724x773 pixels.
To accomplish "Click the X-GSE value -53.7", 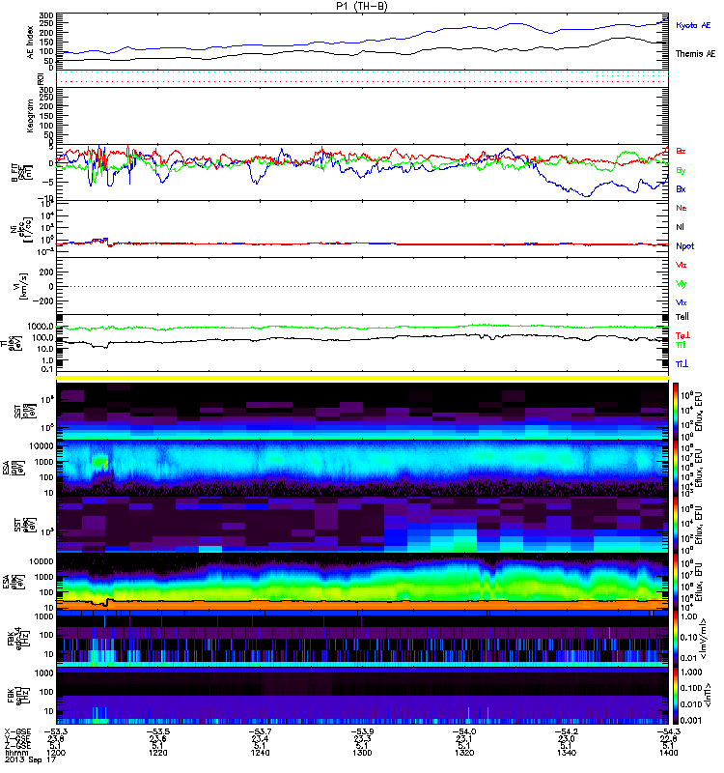I will click(260, 731).
